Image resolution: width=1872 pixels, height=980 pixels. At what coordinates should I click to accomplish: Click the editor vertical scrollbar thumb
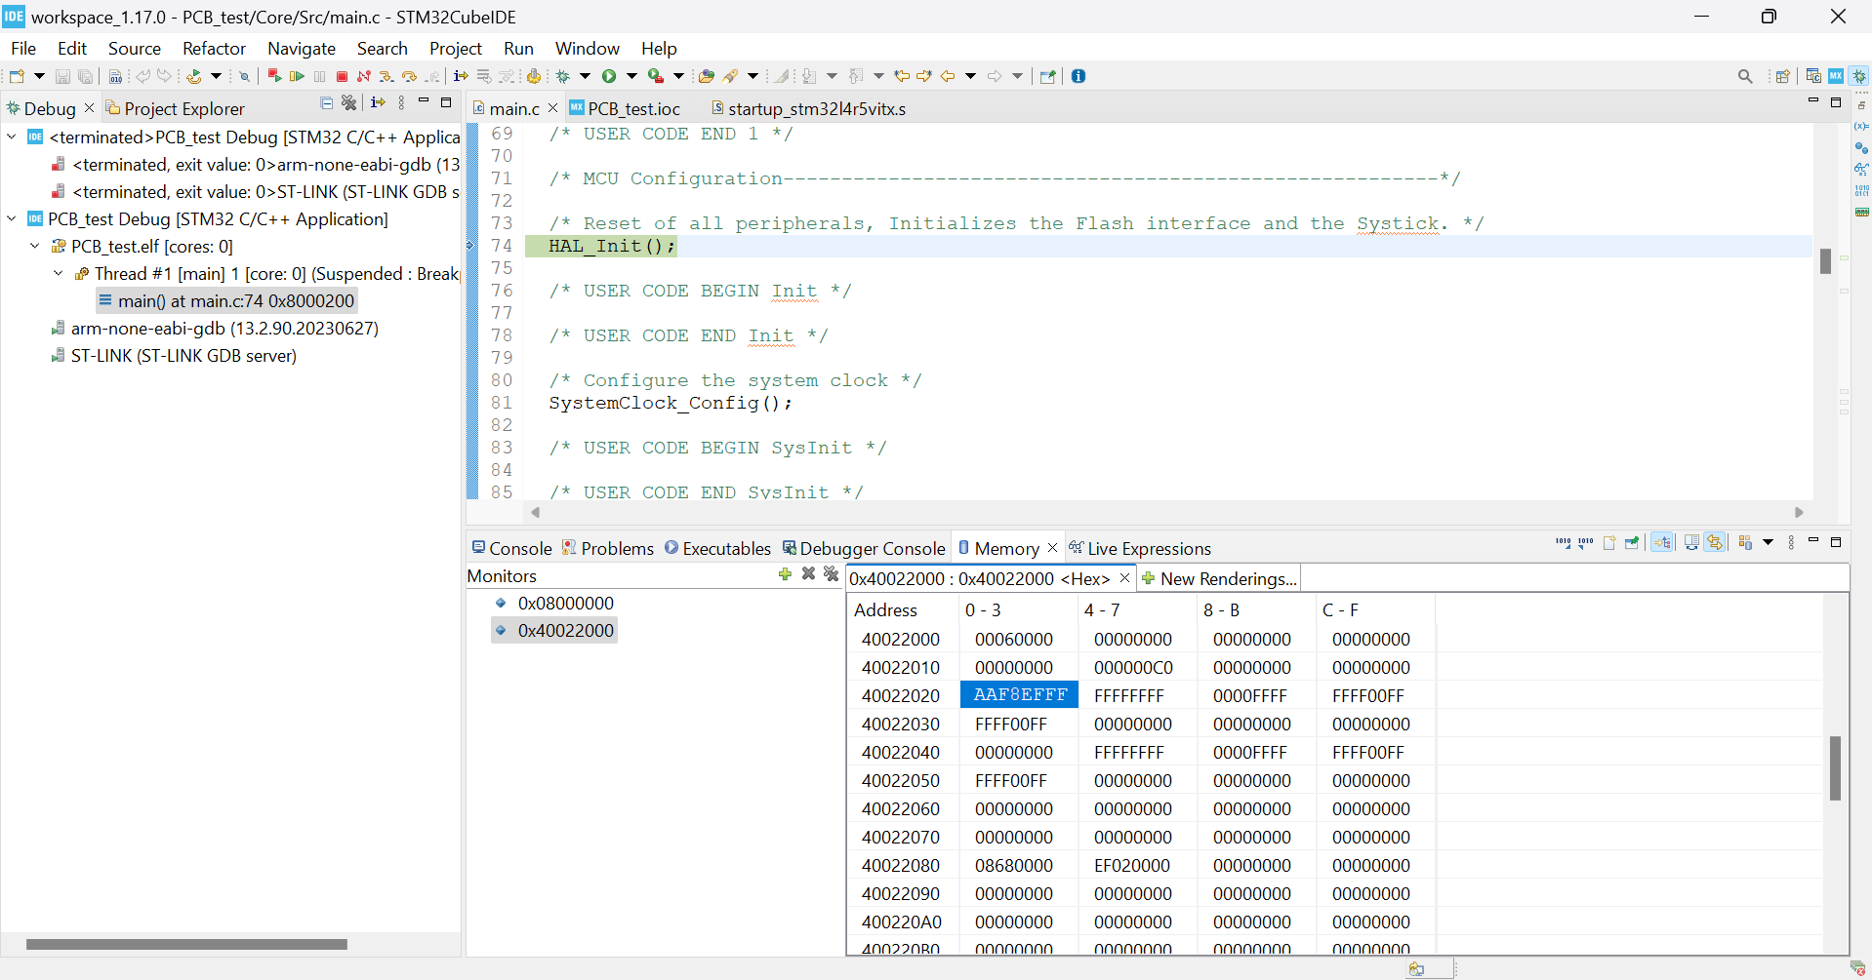[1825, 261]
